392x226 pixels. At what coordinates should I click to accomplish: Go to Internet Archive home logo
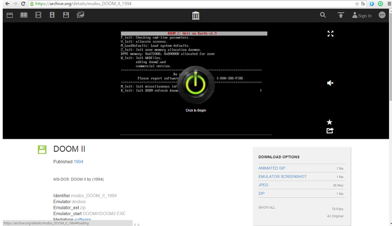[196, 16]
